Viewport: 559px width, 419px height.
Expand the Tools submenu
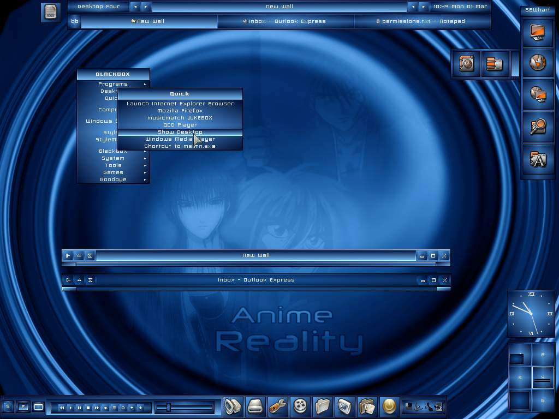click(x=113, y=165)
